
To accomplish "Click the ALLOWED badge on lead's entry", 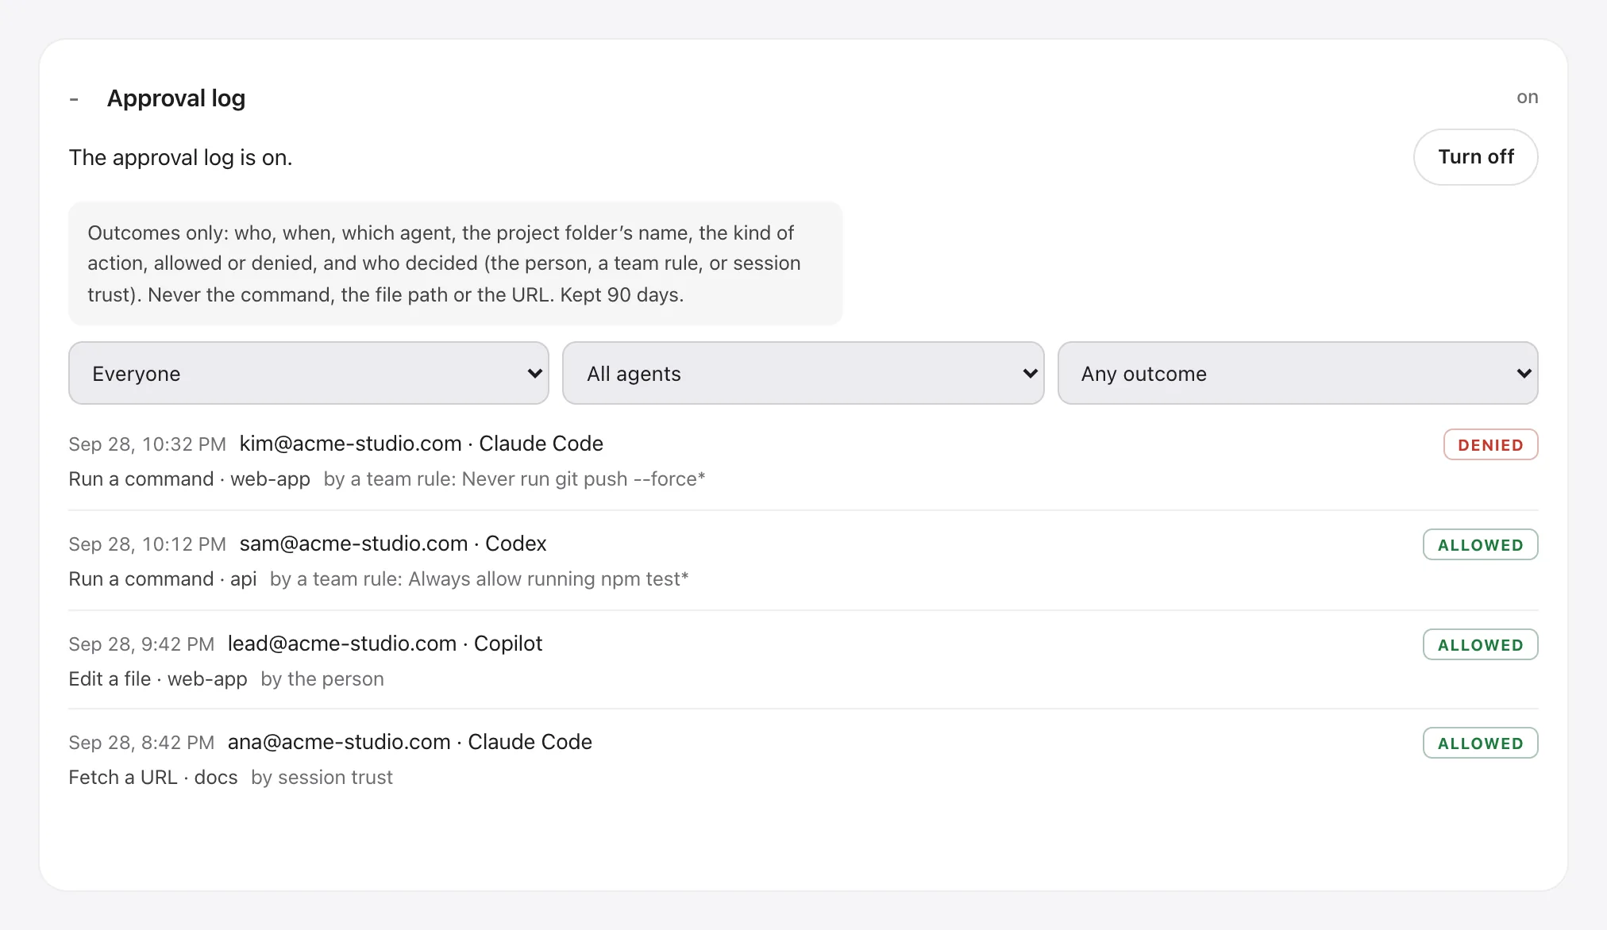I will tap(1480, 644).
